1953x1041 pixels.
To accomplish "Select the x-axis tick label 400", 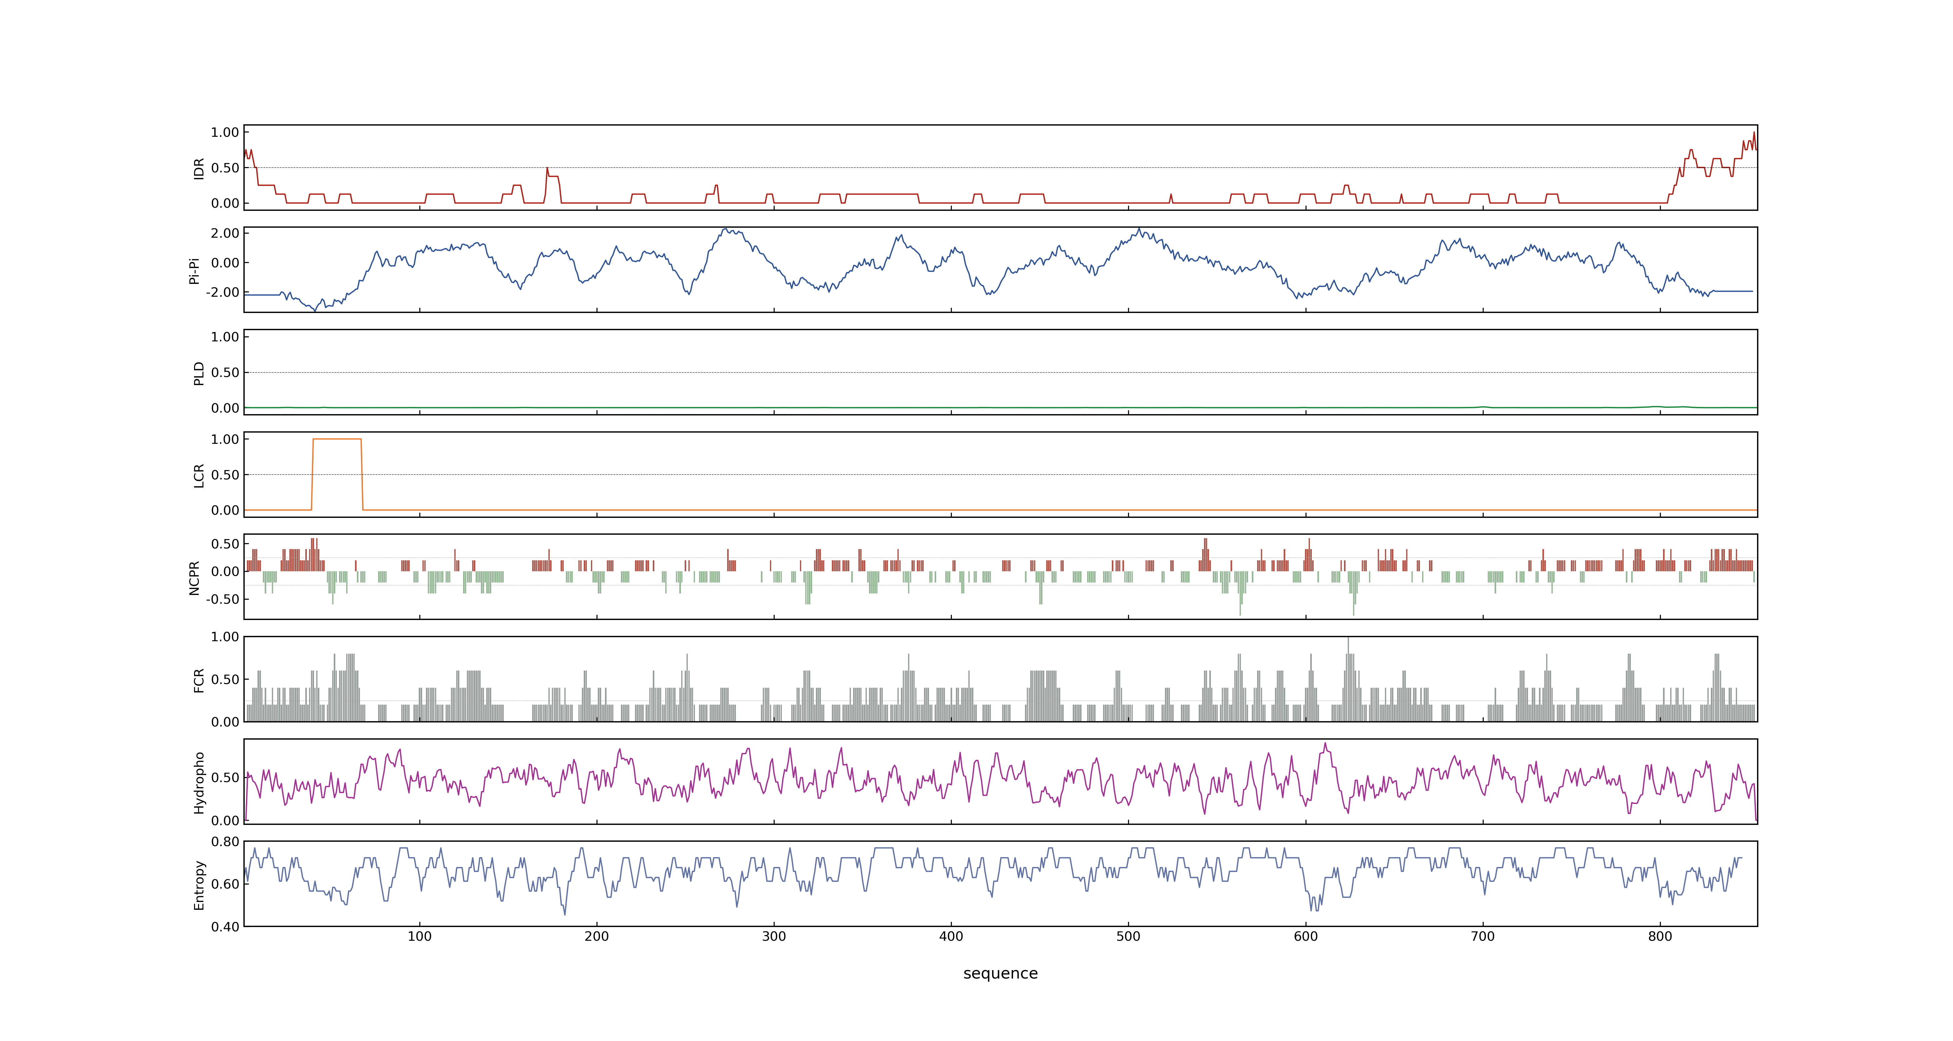I will click(x=951, y=936).
